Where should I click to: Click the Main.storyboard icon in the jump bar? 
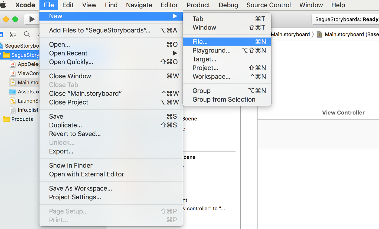[x=319, y=34]
